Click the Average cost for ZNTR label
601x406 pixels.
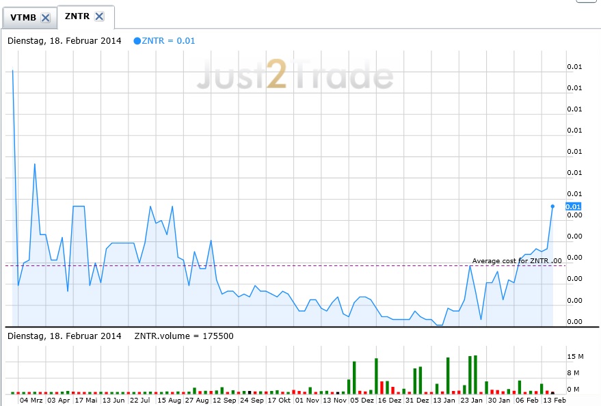pos(516,260)
